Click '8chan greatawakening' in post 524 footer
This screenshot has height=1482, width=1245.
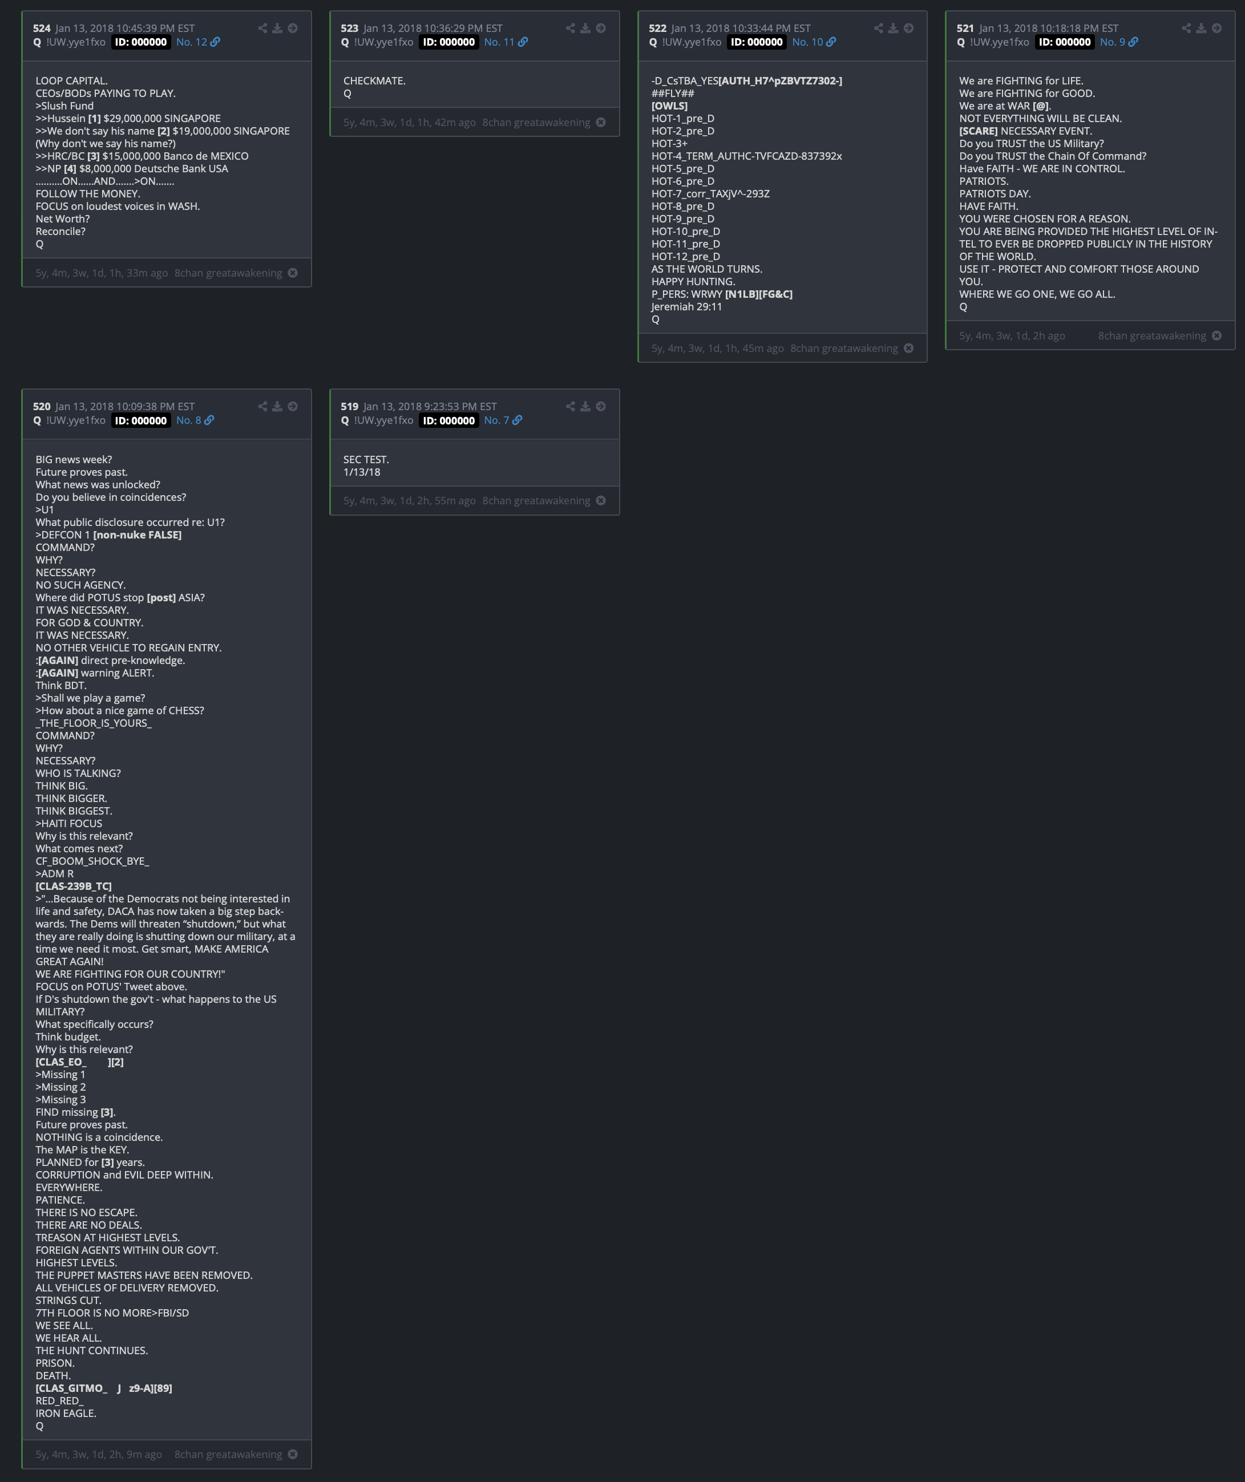[x=228, y=273]
